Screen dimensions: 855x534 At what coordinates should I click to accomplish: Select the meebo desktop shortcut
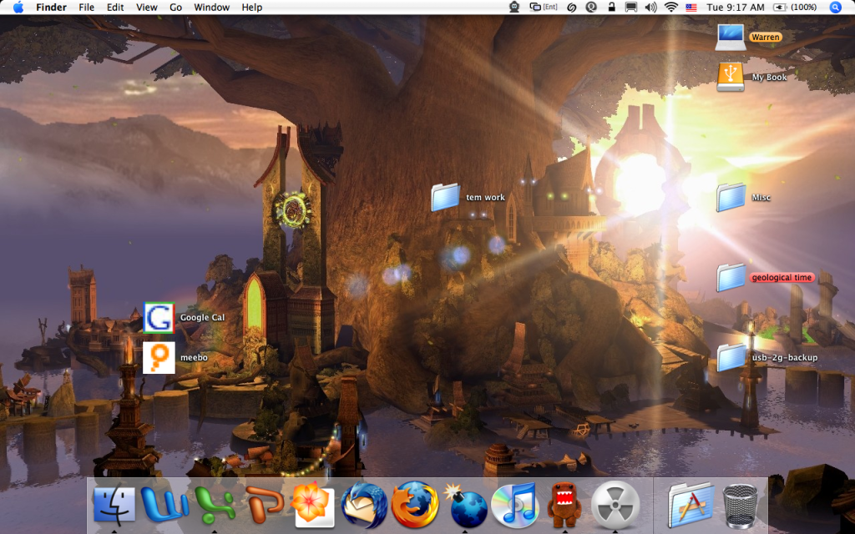tap(159, 357)
